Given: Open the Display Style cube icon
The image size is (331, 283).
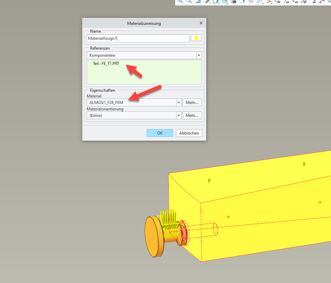Looking at the screenshot, I should 216,2.
